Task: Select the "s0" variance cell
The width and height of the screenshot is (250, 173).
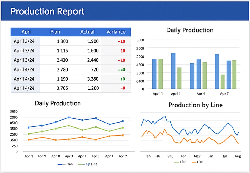Action: [122, 79]
